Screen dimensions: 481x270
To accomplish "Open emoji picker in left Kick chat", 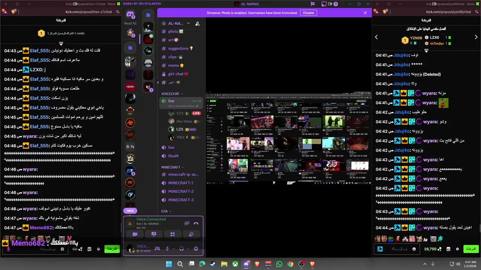I will point(62,249).
